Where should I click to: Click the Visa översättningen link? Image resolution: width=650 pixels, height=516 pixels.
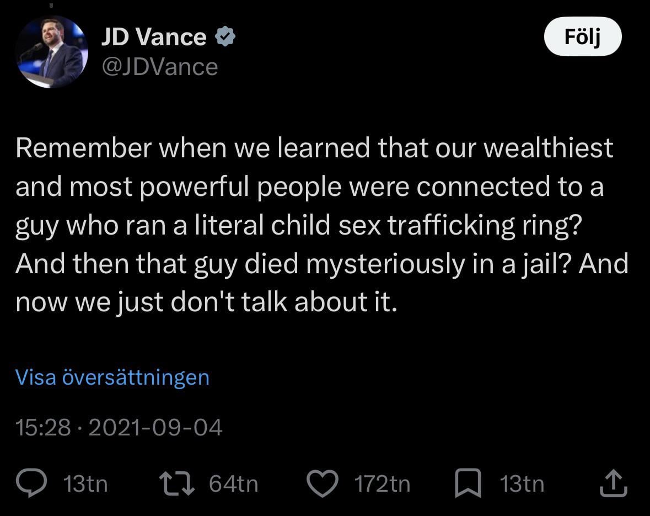[x=112, y=377]
